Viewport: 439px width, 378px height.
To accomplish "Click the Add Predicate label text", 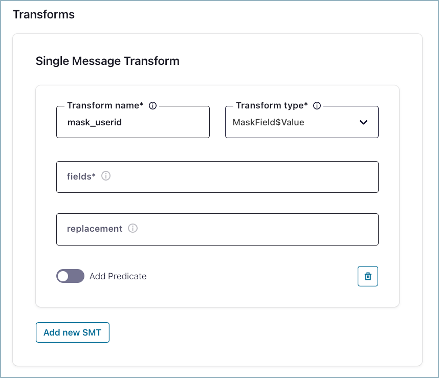I will pos(118,276).
